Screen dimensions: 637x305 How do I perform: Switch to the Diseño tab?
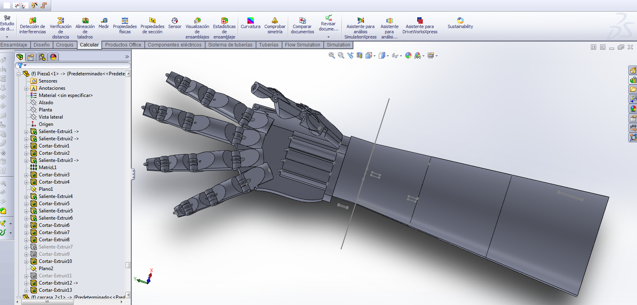point(42,45)
